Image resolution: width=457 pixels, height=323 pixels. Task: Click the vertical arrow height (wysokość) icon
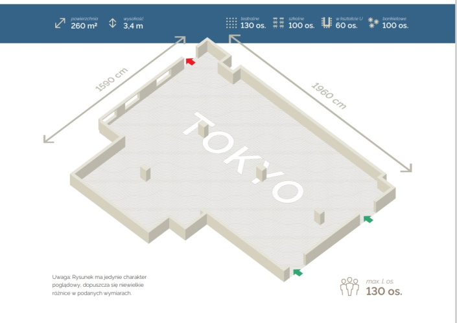113,23
